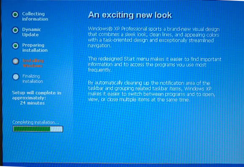The image size is (244, 167).
Task: Click the redesigned Start menu paragraph
Action: [x=155, y=64]
